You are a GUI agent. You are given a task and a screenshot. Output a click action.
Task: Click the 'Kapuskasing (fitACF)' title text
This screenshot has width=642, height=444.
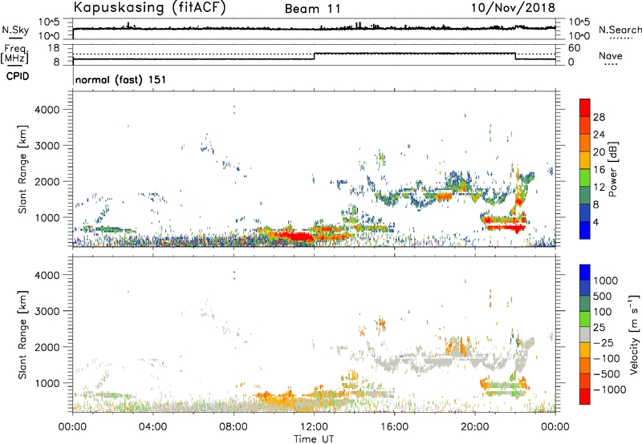click(150, 8)
